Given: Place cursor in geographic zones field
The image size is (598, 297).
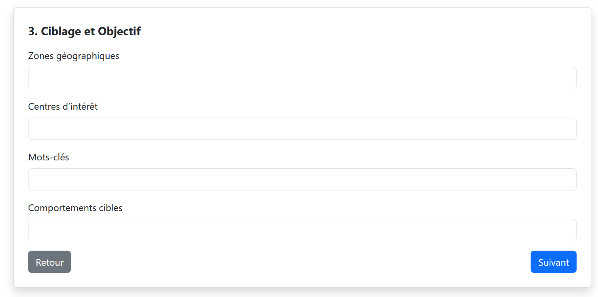Looking at the screenshot, I should click(302, 78).
